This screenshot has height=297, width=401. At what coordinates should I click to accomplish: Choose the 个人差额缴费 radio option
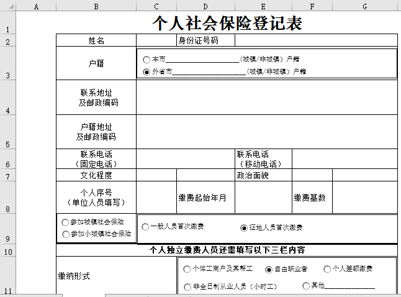coord(327,270)
